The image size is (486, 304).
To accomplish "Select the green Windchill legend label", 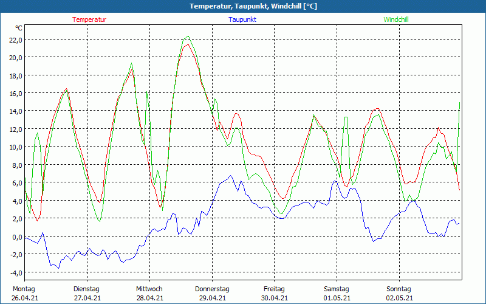I will pos(396,19).
